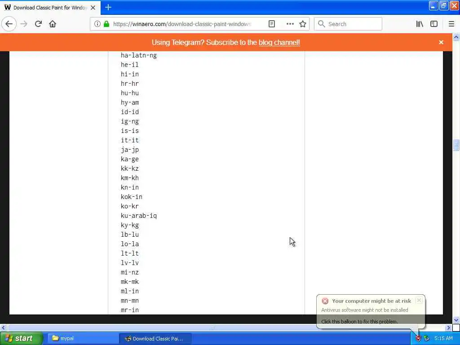Click the 'mk-mk' list entry
This screenshot has height=345, width=460.
(x=130, y=282)
